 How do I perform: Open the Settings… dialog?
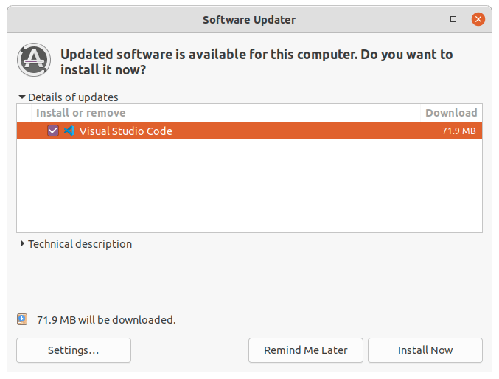tap(74, 350)
